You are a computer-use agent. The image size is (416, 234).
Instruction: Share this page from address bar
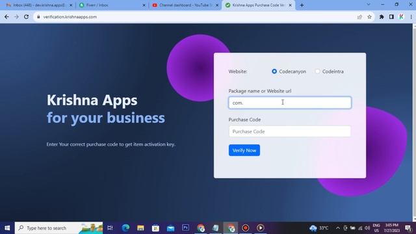click(x=359, y=17)
